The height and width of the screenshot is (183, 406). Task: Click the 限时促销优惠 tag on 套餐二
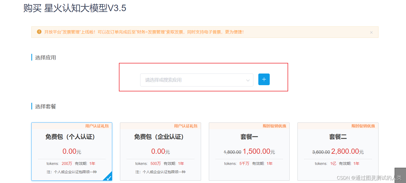pos(363,126)
